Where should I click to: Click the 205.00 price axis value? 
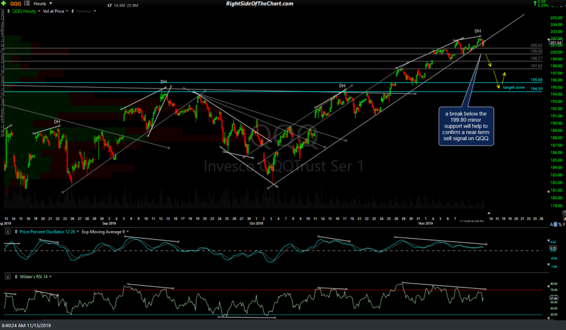(x=556, y=18)
